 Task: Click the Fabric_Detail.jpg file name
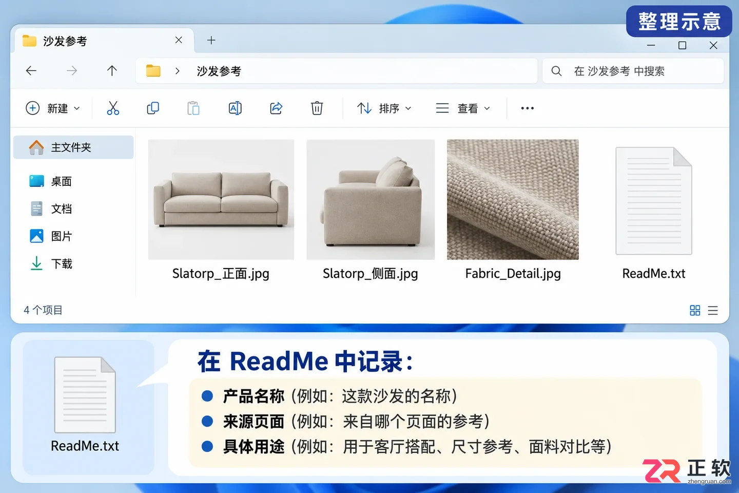click(513, 274)
